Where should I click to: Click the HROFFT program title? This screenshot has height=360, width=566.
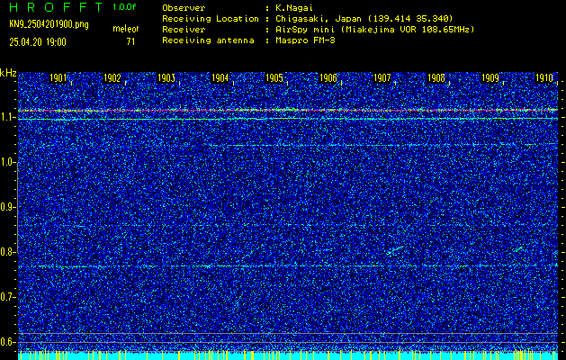click(57, 7)
